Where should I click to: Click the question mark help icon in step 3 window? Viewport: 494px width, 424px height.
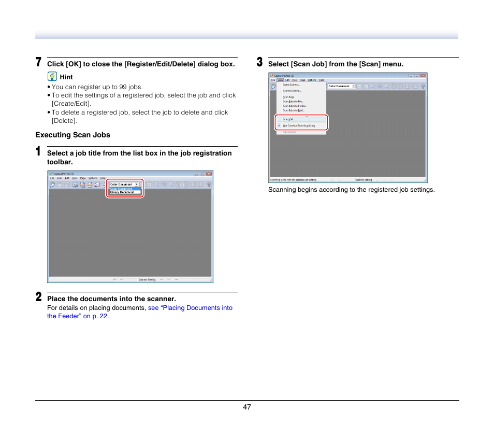pos(423,86)
